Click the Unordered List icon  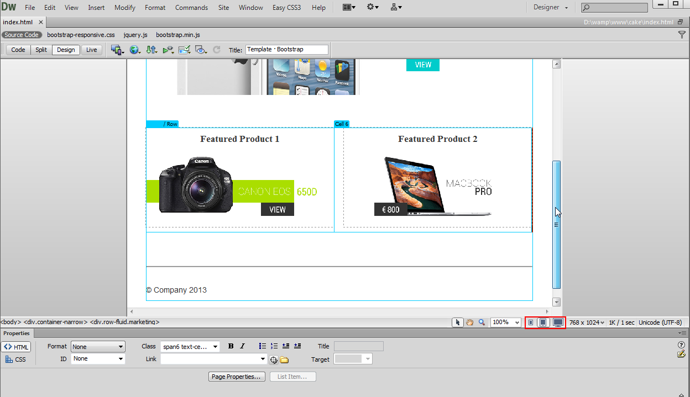(x=263, y=346)
